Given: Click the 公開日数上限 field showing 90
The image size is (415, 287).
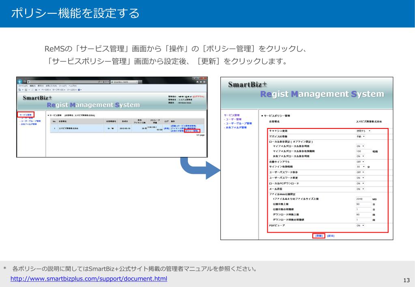Looking at the screenshot, I should 363,204.
